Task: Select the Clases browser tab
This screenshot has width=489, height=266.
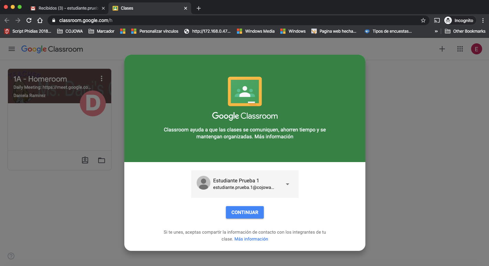Action: pos(150,8)
